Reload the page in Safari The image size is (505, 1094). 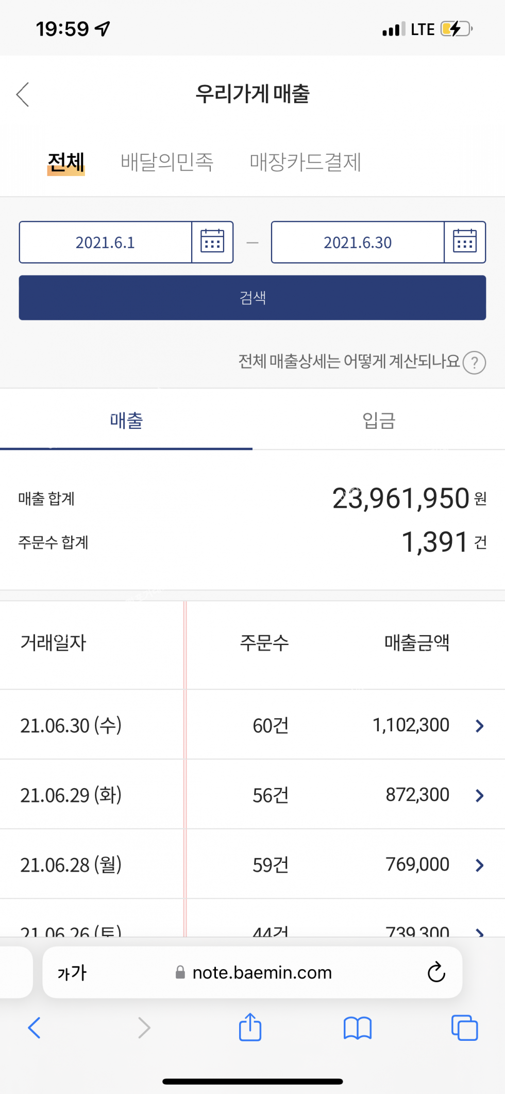[x=436, y=973]
